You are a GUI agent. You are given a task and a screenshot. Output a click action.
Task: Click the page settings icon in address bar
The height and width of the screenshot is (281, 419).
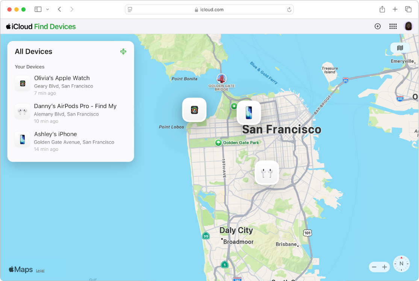[130, 9]
